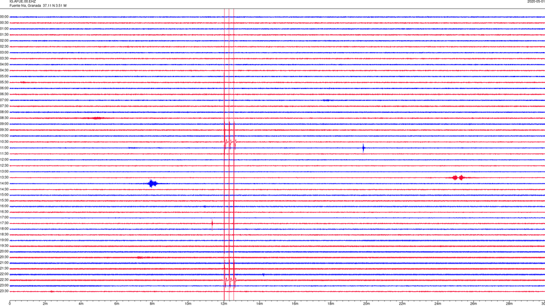
Task: Pick the faint blue event on the 07:00 trace
Action: tap(327, 100)
